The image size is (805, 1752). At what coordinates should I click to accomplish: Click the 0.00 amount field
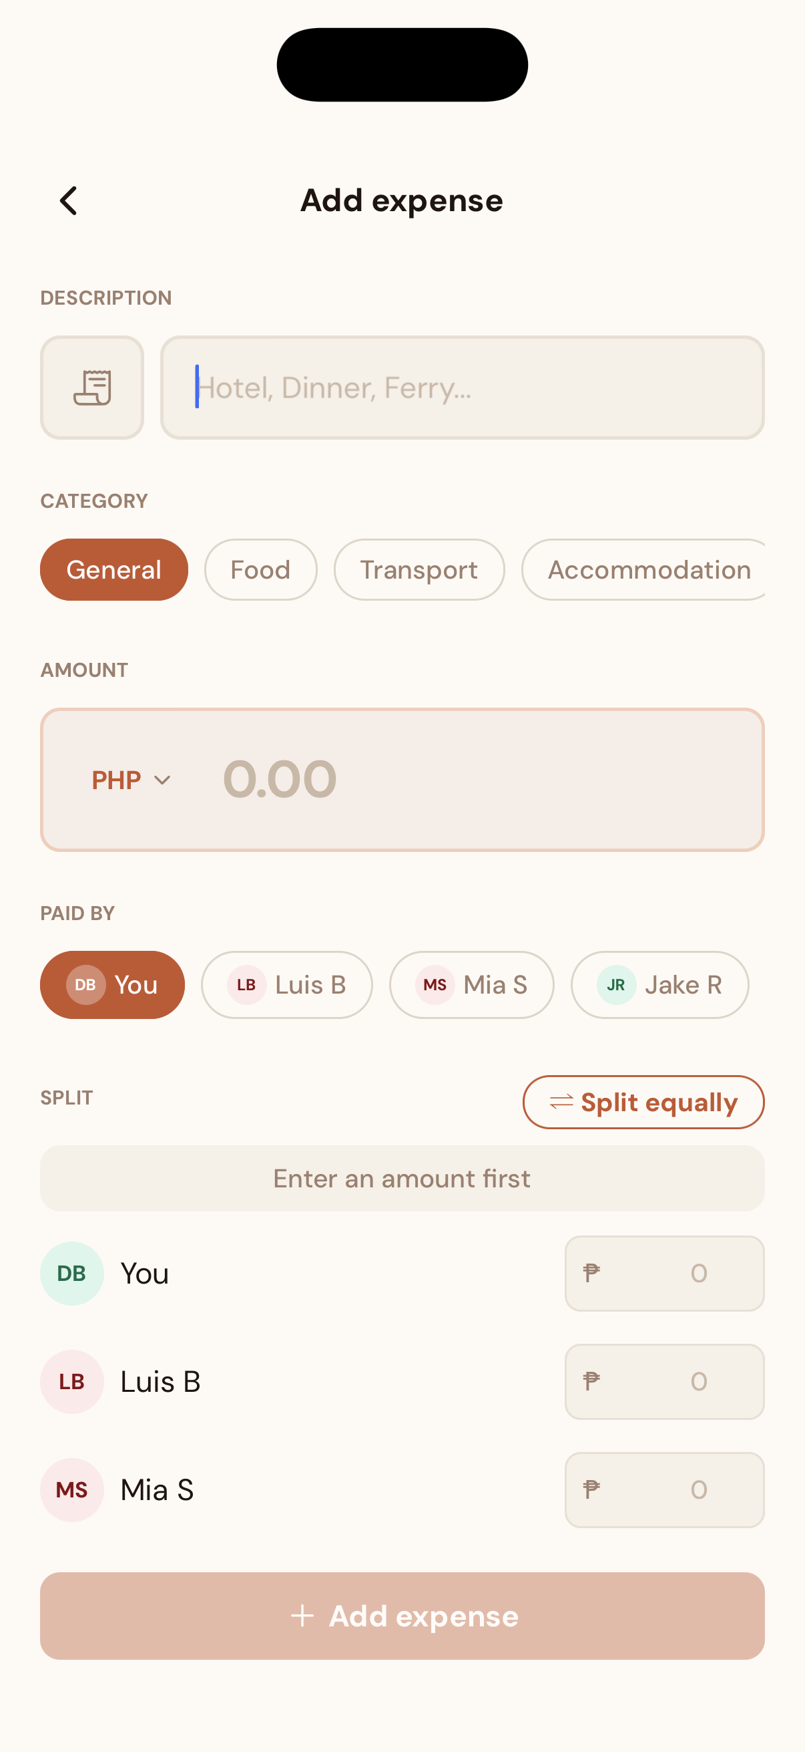pyautogui.click(x=475, y=779)
